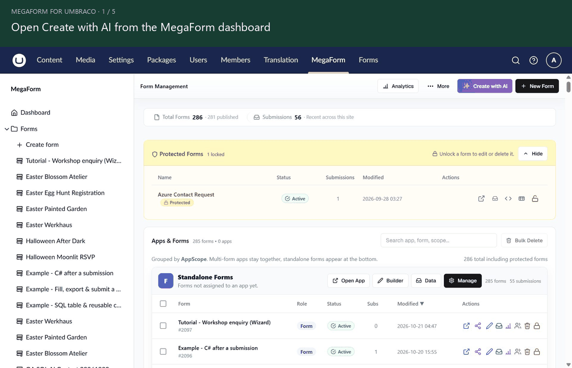Viewport: 572px width, 368px height.
Task: Check the Tutorial - Workshop enquiry row checkbox
Action: coord(163,326)
